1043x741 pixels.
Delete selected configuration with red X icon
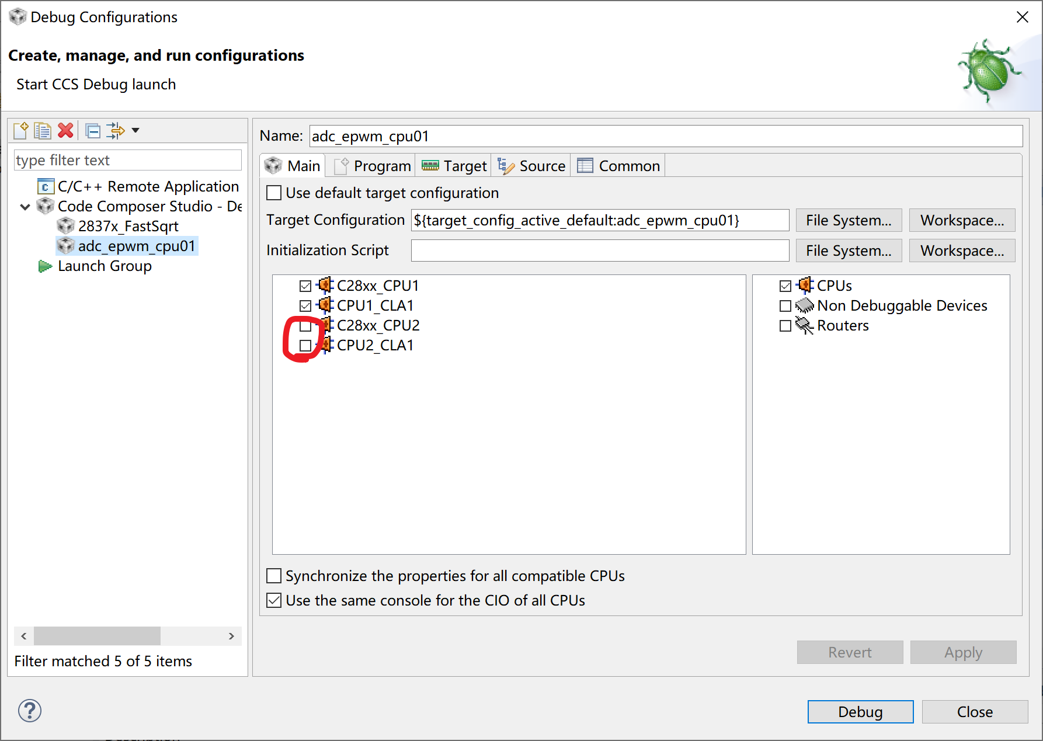pyautogui.click(x=65, y=130)
